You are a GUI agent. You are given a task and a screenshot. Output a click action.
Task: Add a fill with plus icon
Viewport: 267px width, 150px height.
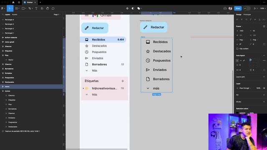[x=264, y=95]
